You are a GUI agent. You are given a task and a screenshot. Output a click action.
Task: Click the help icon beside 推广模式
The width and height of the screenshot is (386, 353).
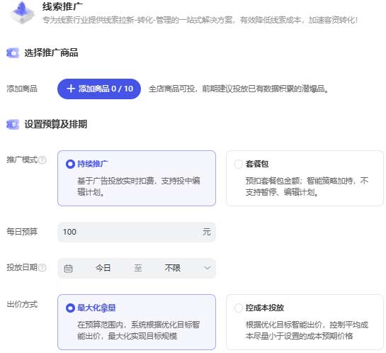(42, 160)
